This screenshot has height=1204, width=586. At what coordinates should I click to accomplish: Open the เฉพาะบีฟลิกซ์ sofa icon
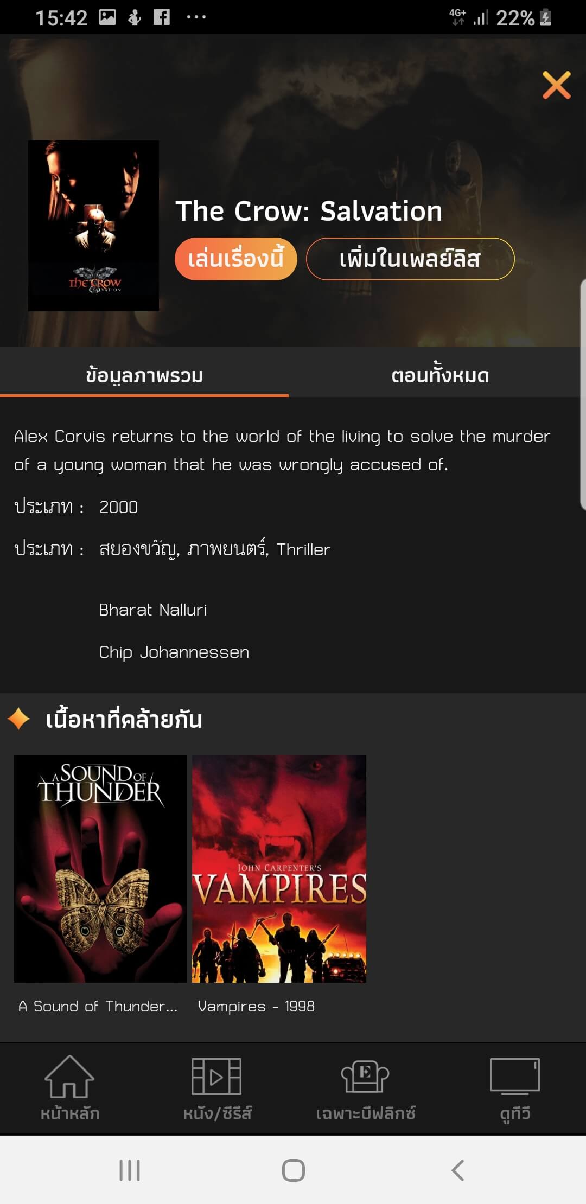(365, 1076)
